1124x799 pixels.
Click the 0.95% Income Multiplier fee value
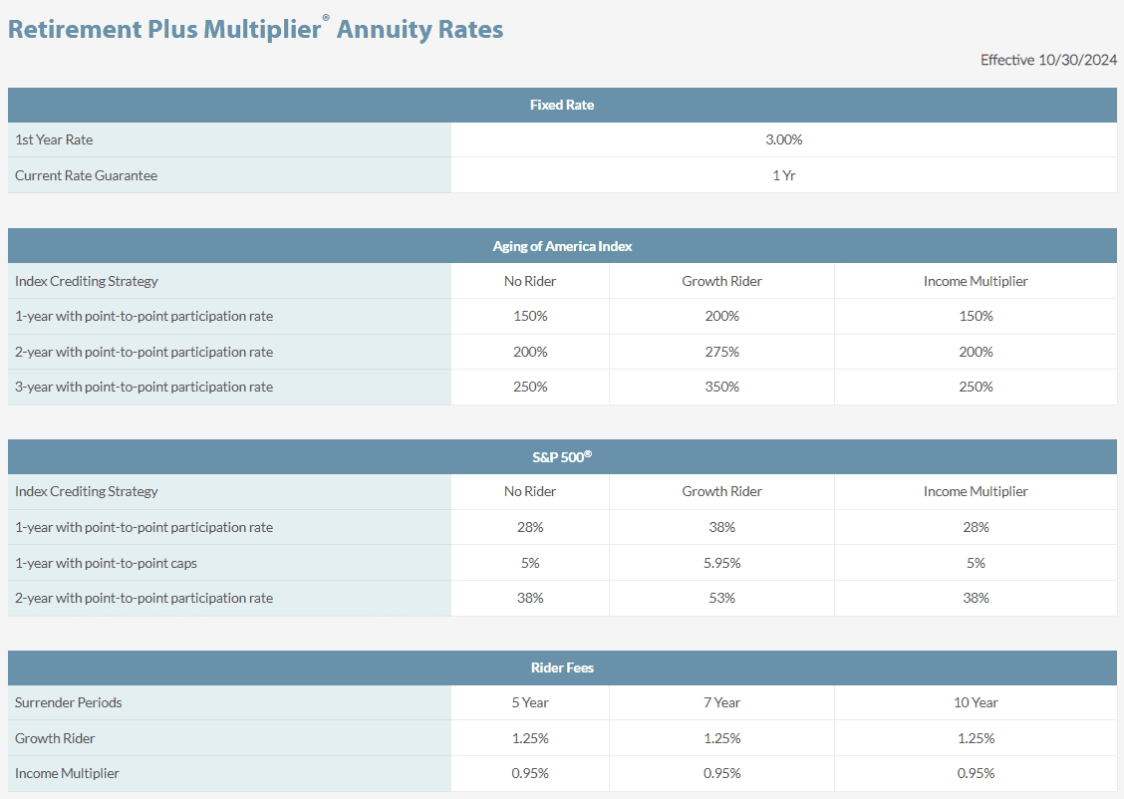tap(976, 773)
